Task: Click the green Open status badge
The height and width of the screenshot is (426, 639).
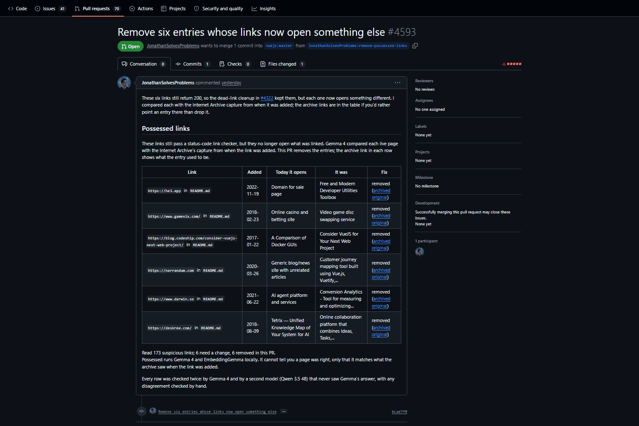Action: click(x=130, y=46)
